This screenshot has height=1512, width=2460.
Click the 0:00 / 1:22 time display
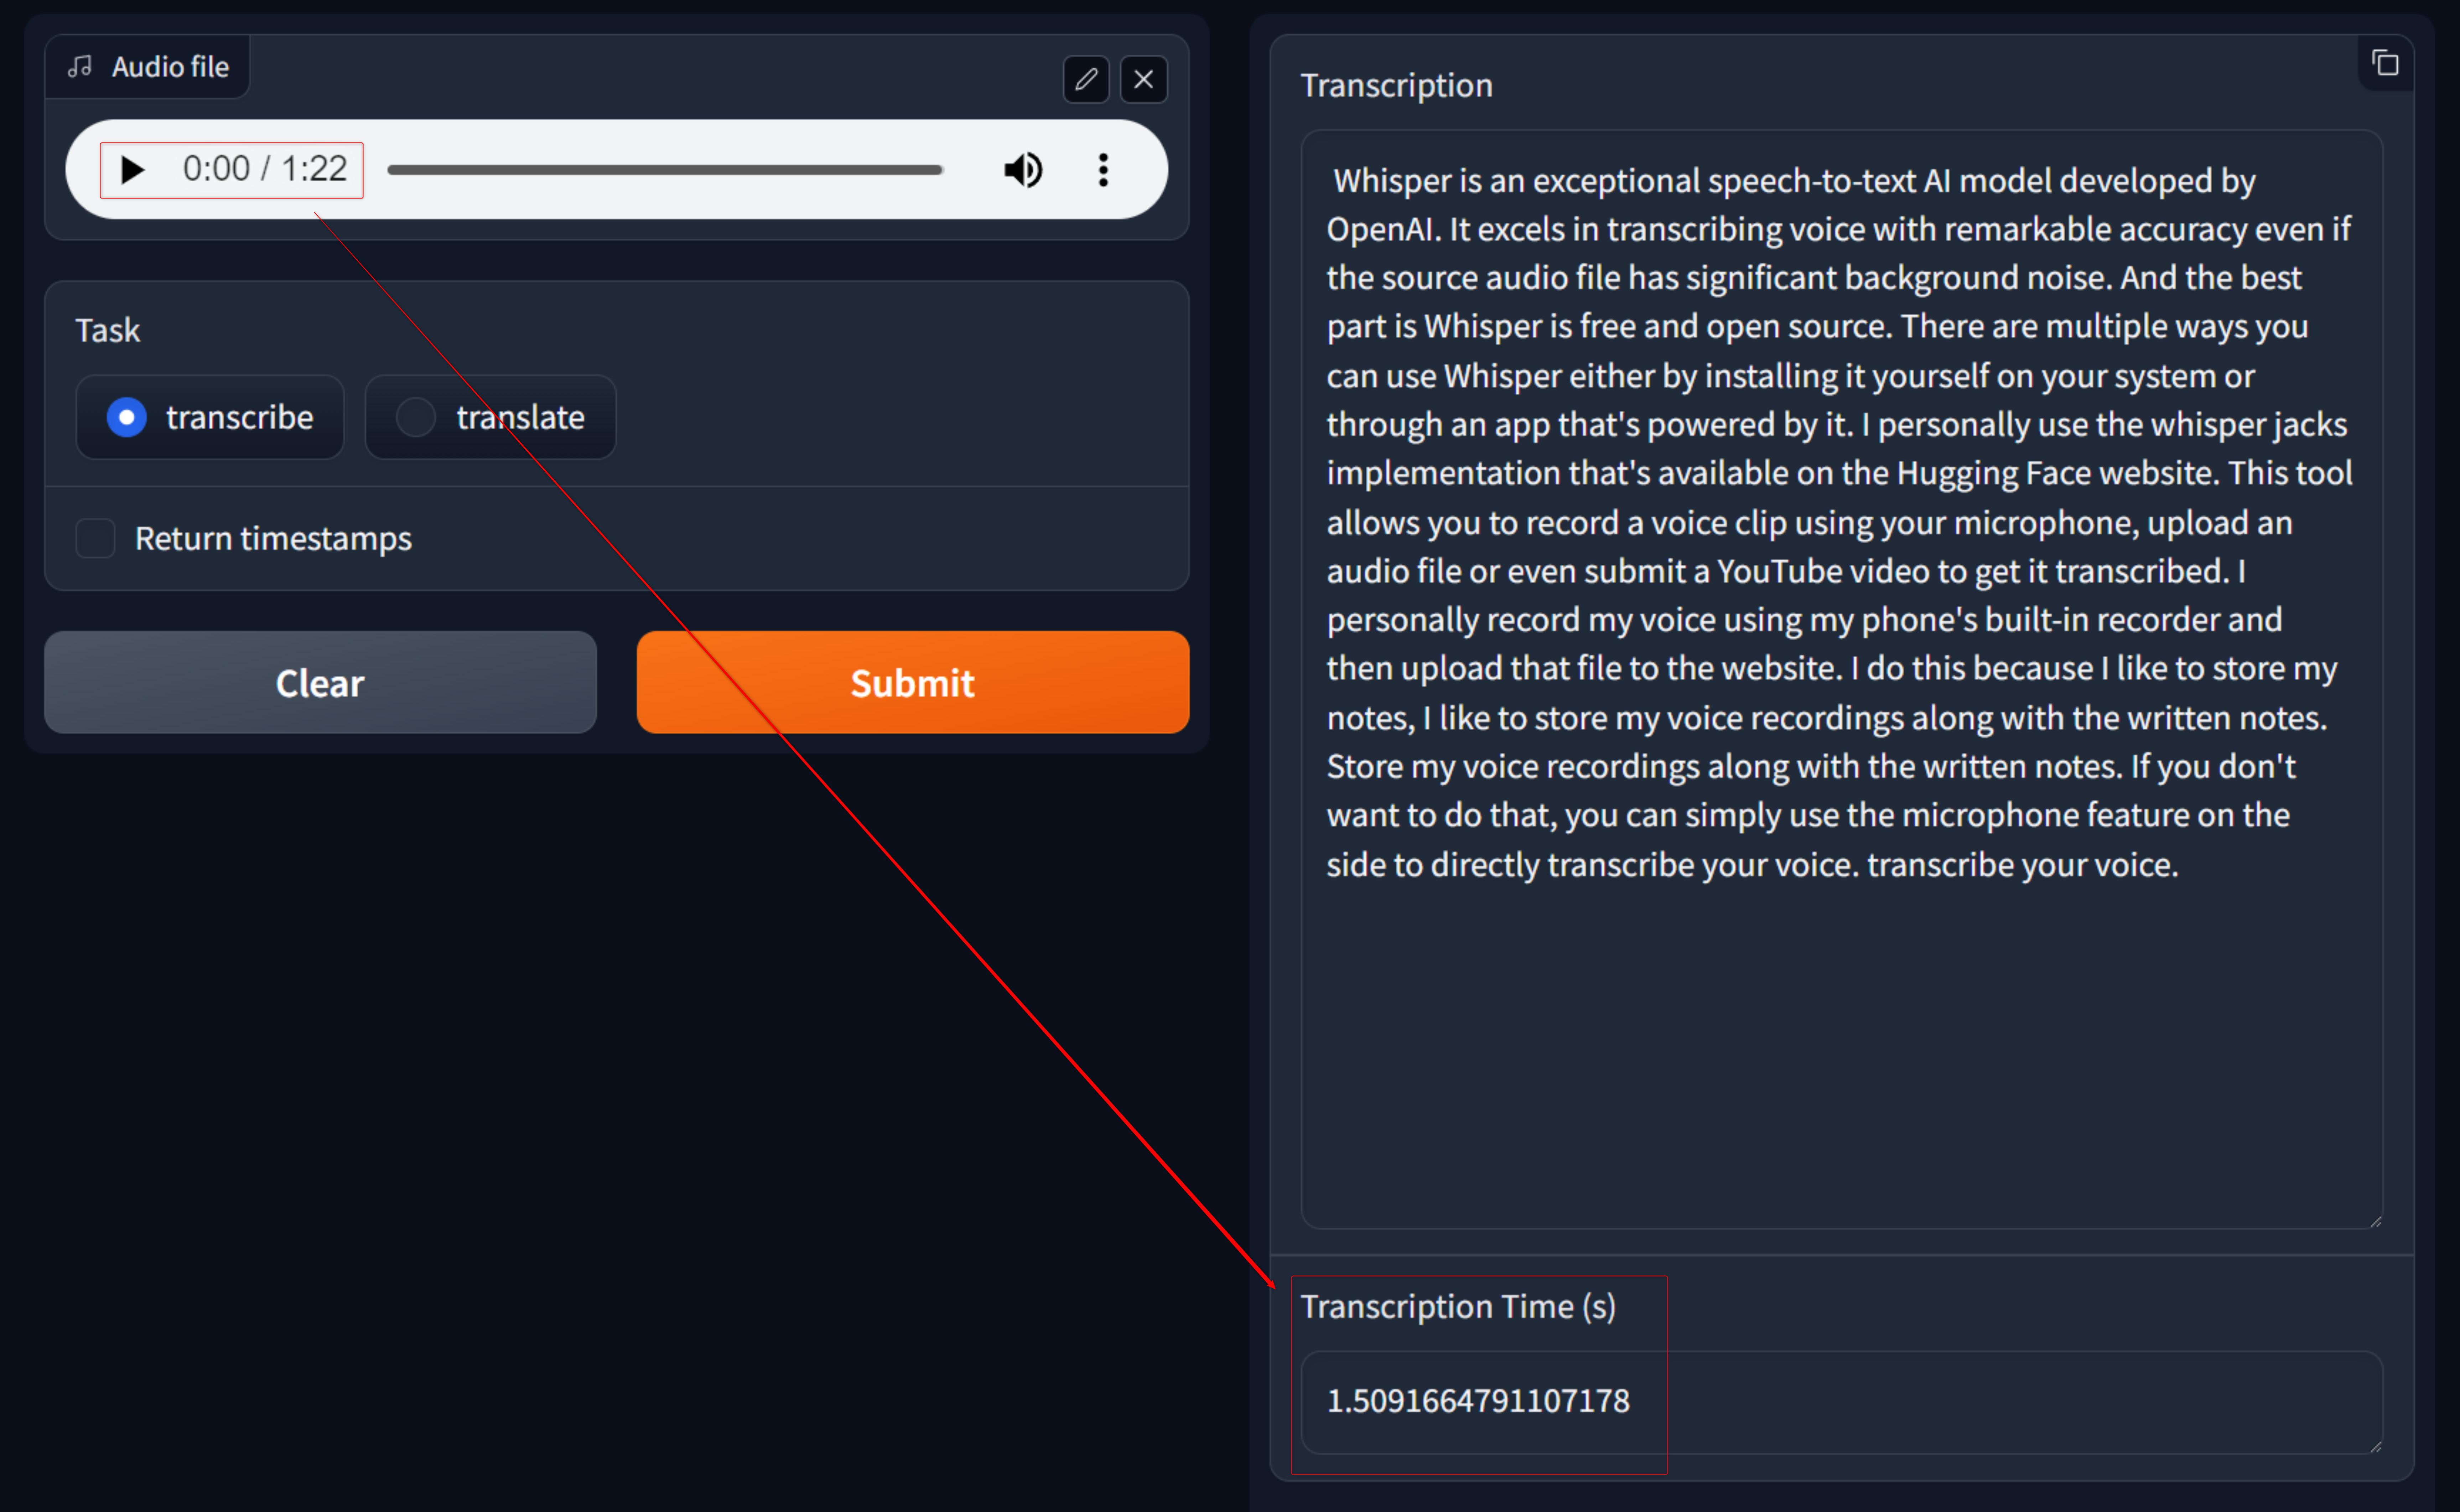tap(265, 169)
